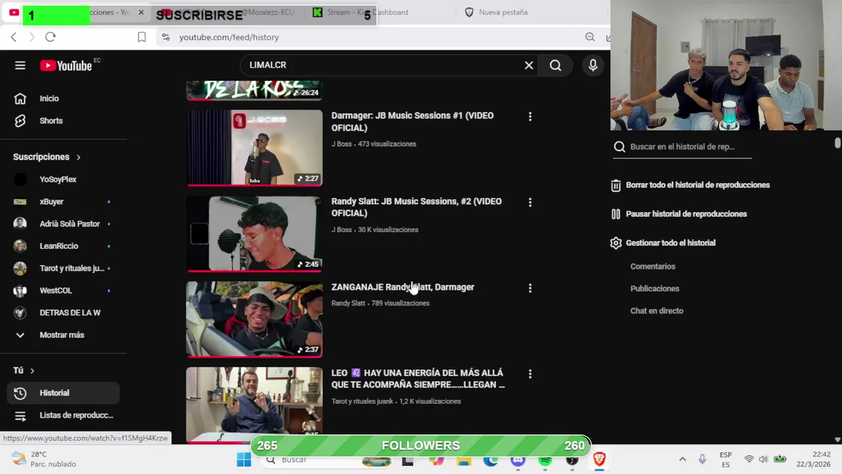
Task: Go back with browser back arrow
Action: [13, 38]
